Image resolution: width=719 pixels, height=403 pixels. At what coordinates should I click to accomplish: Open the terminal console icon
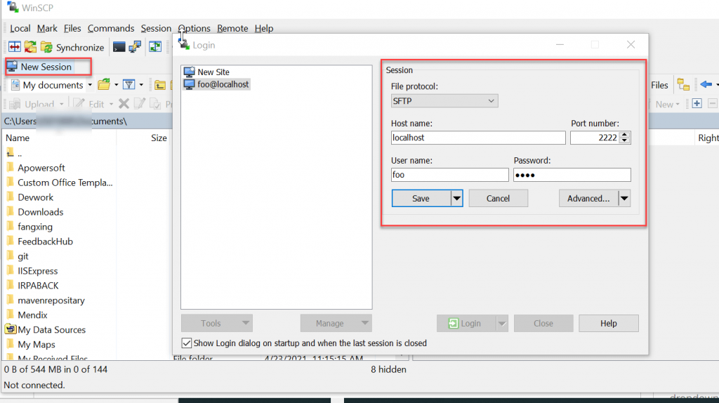tap(119, 47)
